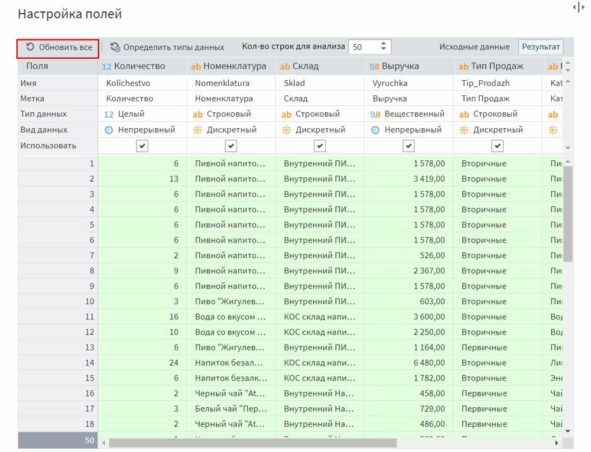This screenshot has height=452, width=591.
Task: Click integer type icon in Количество header
Action: coord(107,67)
